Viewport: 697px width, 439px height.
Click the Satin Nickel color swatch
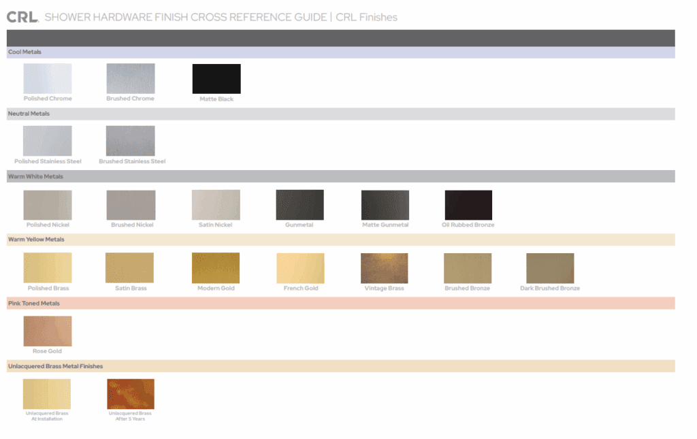[215, 205]
